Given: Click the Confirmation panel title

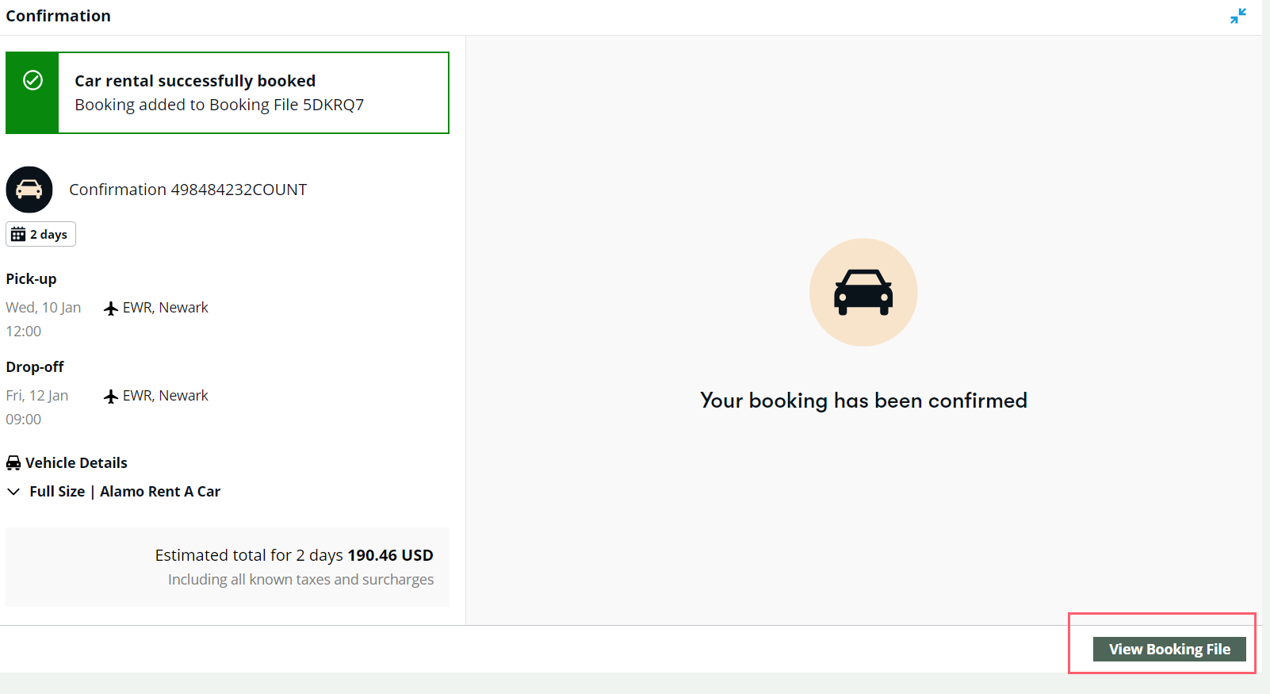Looking at the screenshot, I should (59, 16).
